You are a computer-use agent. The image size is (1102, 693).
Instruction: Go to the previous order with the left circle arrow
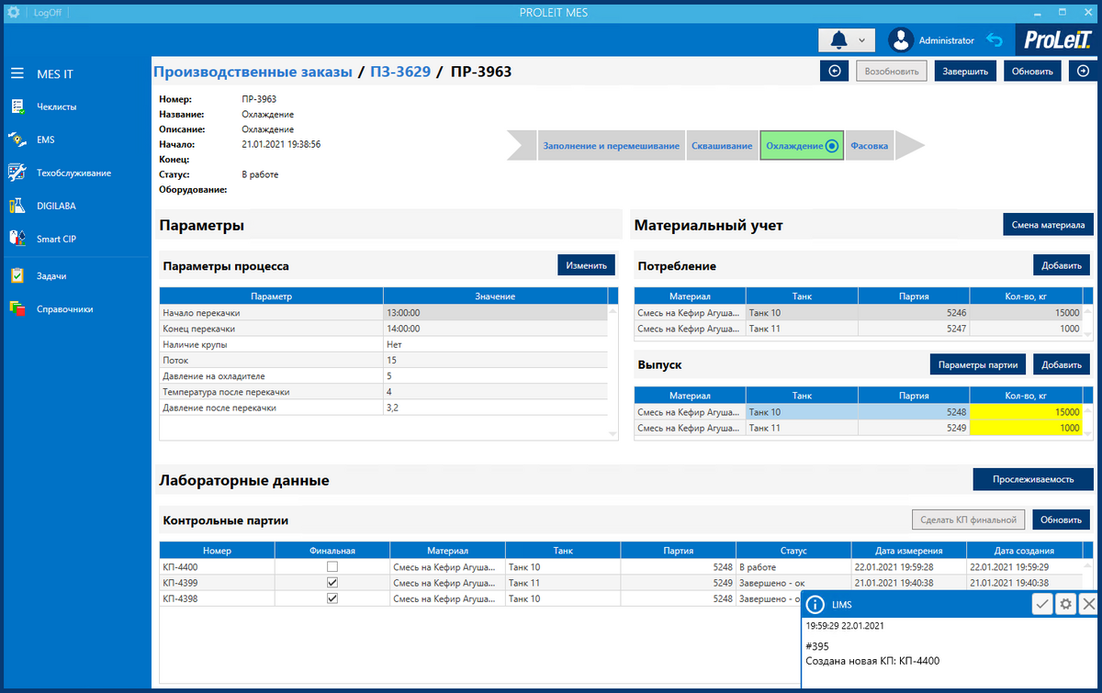[833, 72]
